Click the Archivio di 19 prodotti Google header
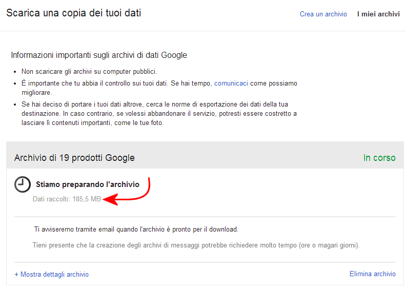The width and height of the screenshot is (406, 290). 74,158
